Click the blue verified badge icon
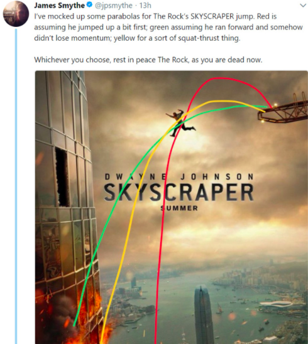 [x=89, y=5]
